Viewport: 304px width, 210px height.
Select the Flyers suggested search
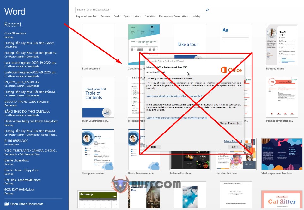[126, 16]
